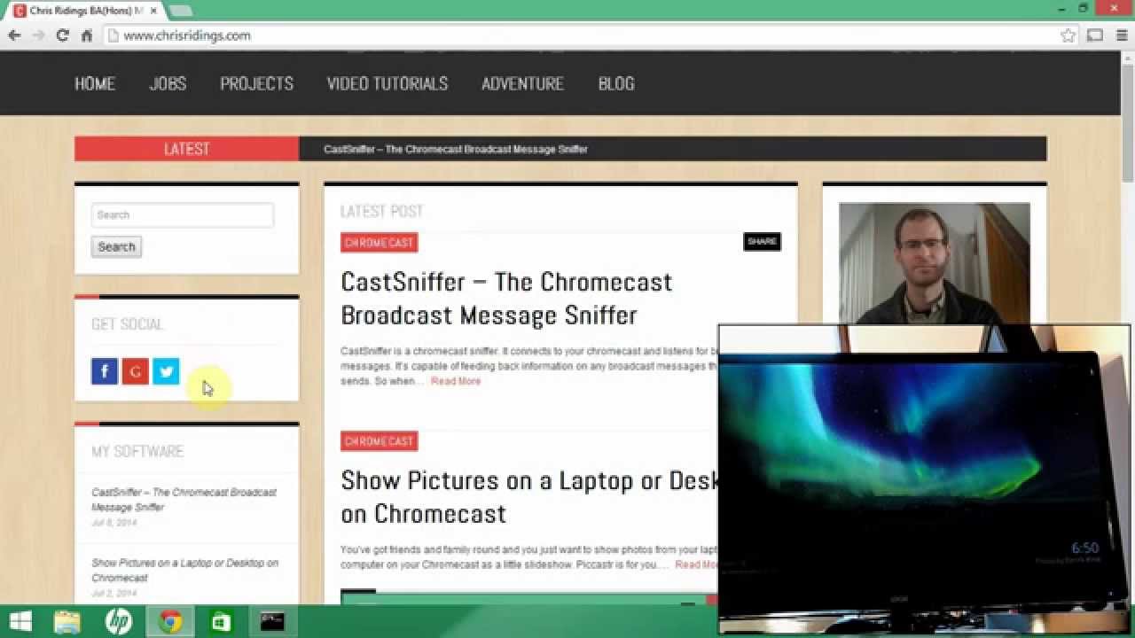
Task: Open the Facebook social icon
Action: tap(105, 371)
